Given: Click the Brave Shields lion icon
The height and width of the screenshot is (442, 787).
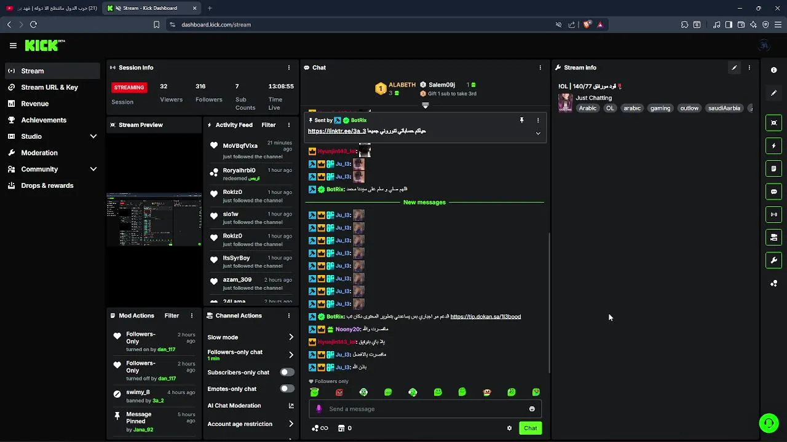Looking at the screenshot, I should coord(587,25).
